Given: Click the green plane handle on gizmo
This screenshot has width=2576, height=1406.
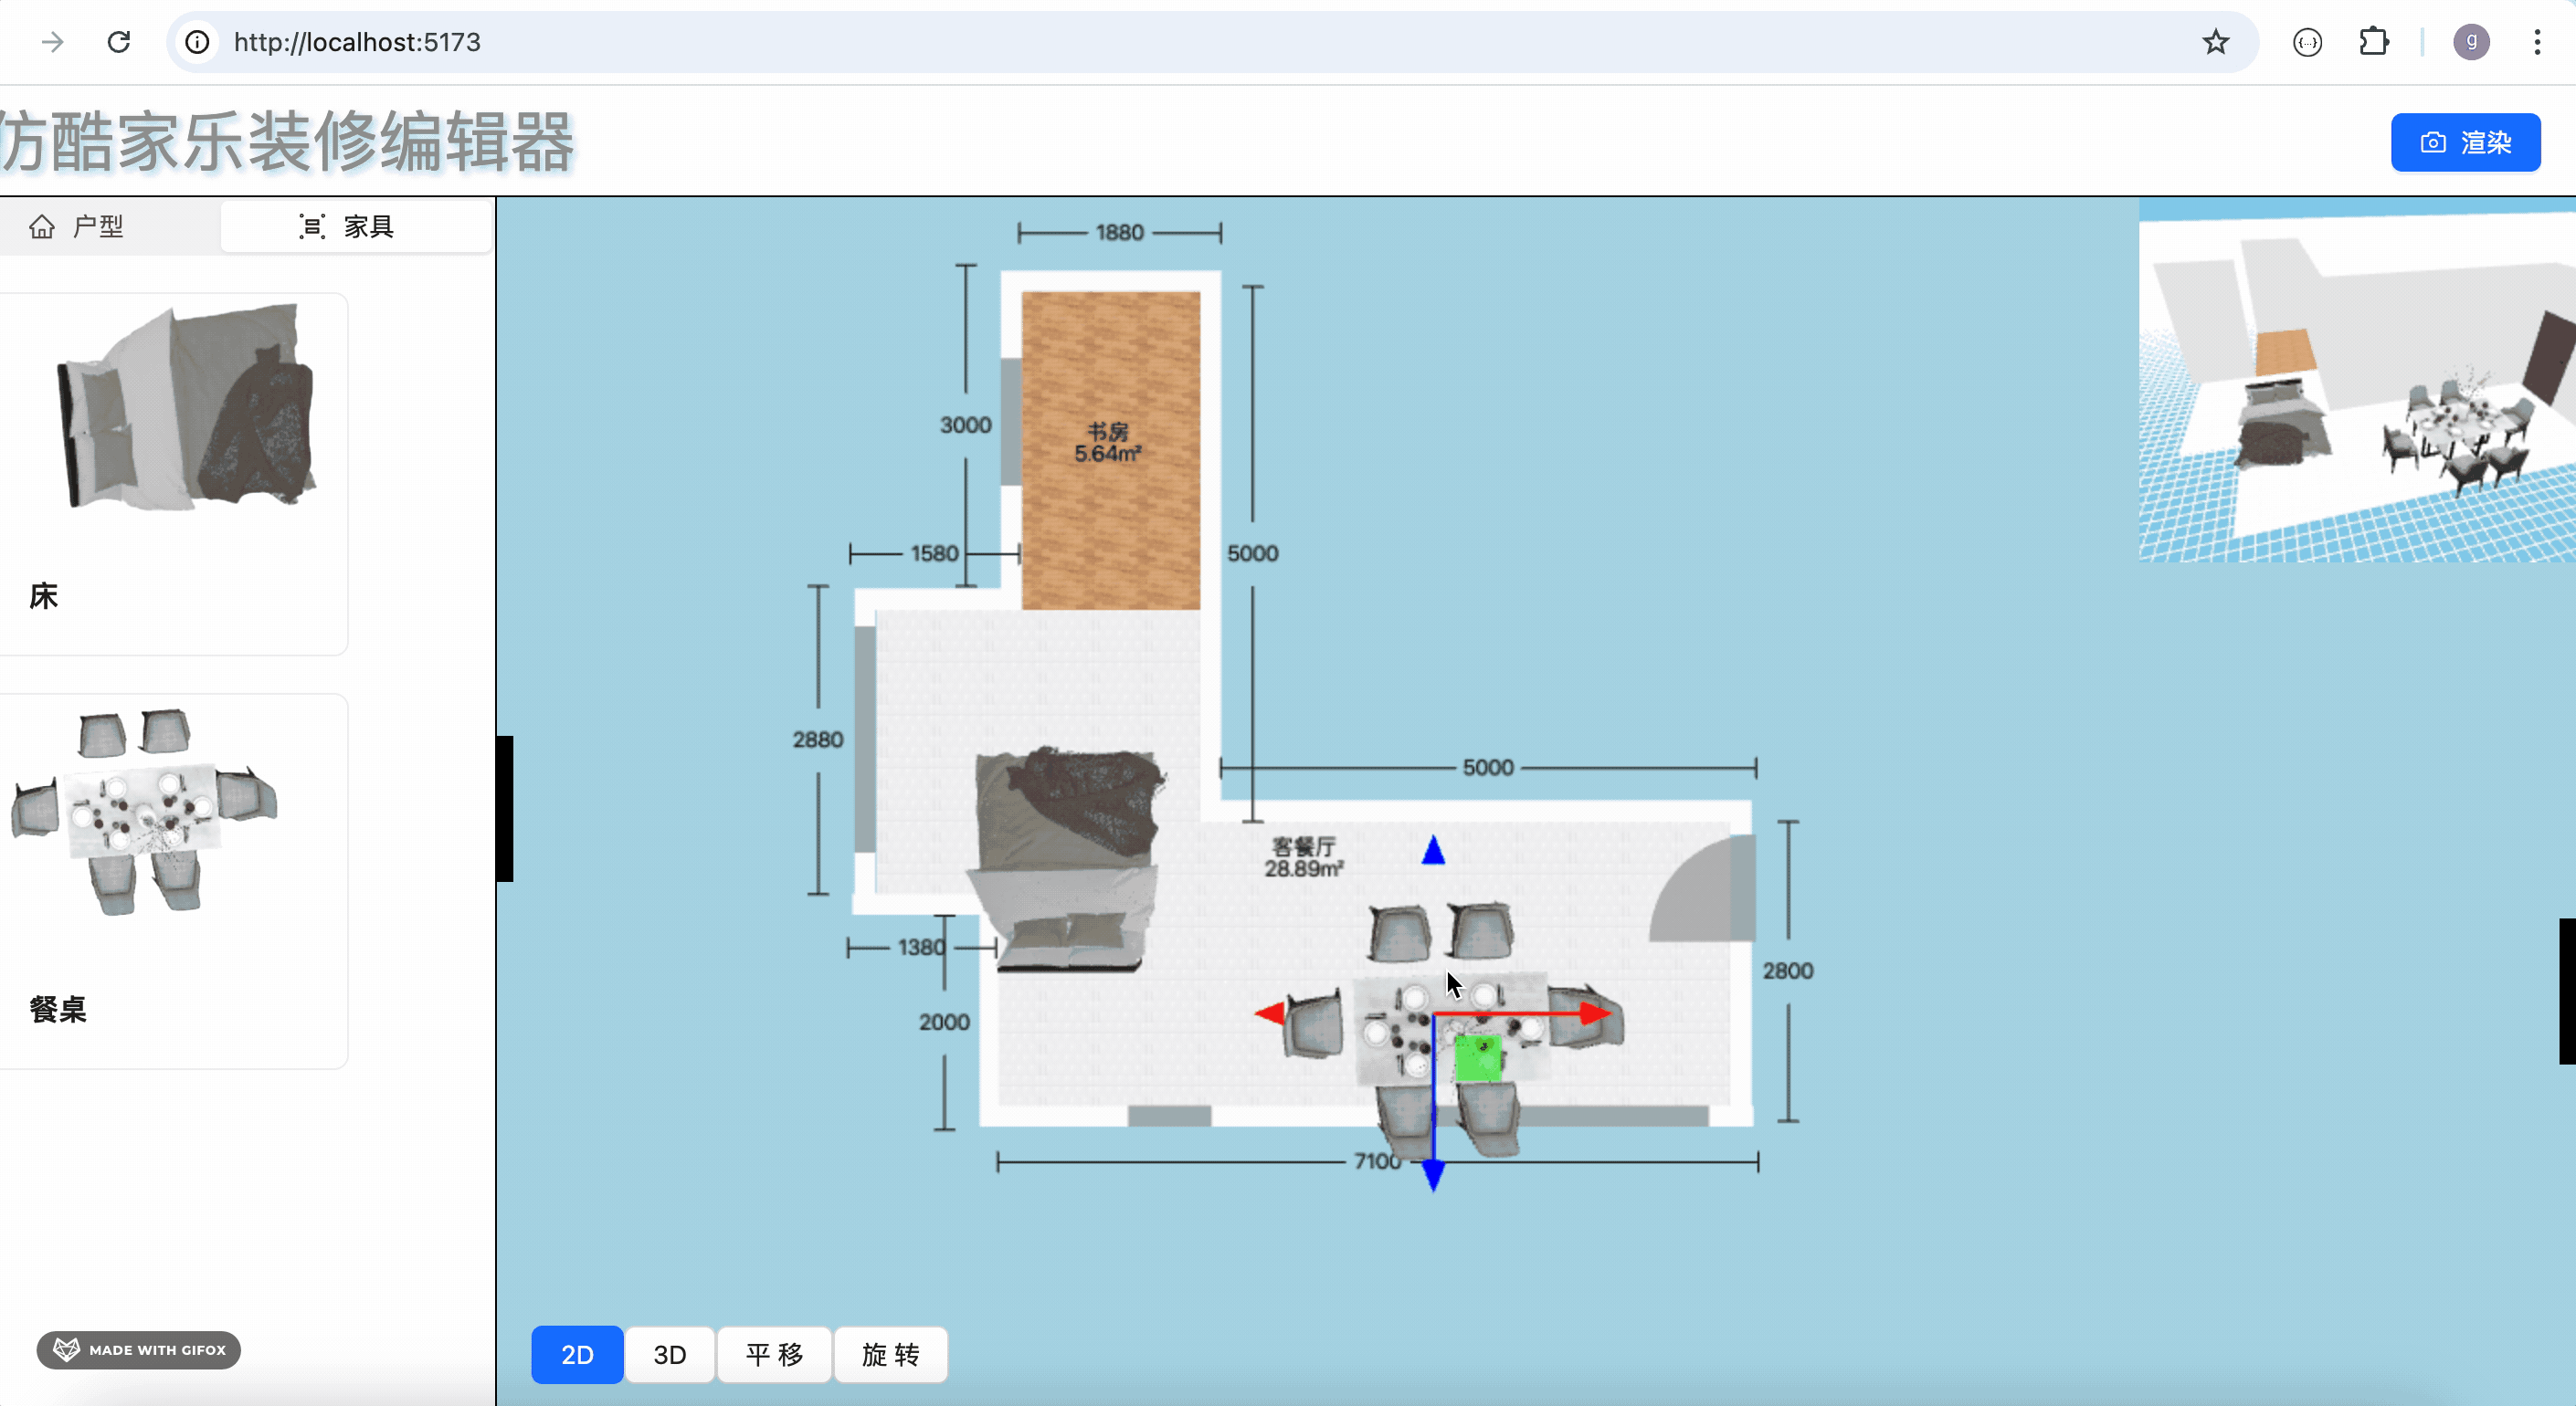Looking at the screenshot, I should point(1478,1059).
